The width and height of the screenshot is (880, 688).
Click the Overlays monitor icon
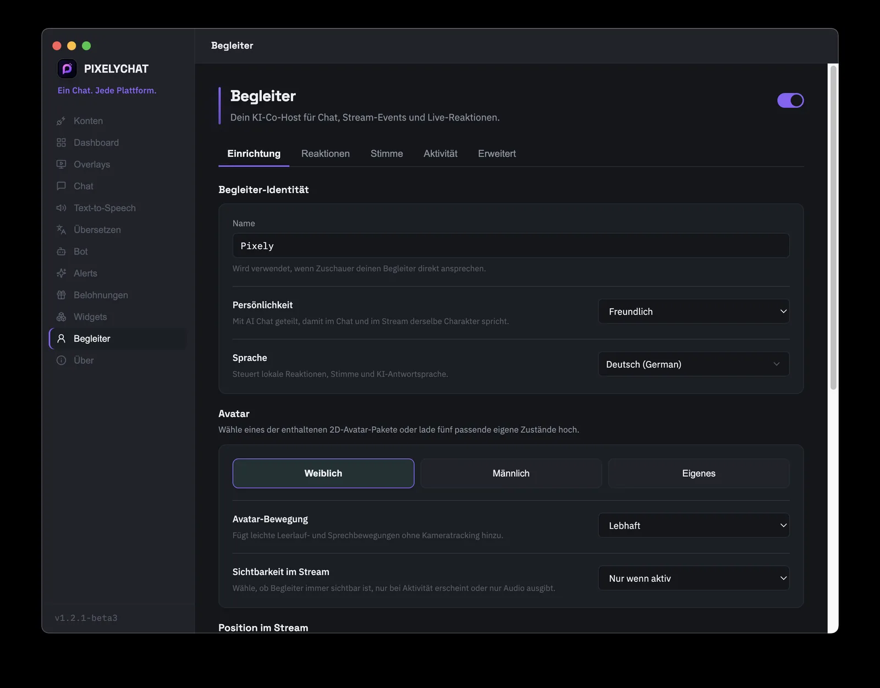tap(61, 164)
